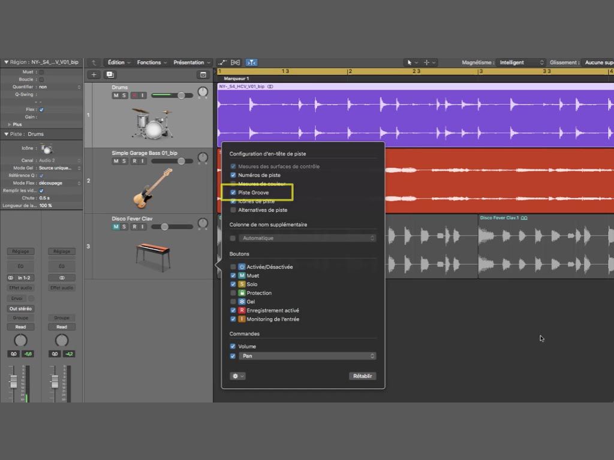Click the duplicate track icon
Image resolution: width=614 pixels, height=460 pixels.
(110, 75)
